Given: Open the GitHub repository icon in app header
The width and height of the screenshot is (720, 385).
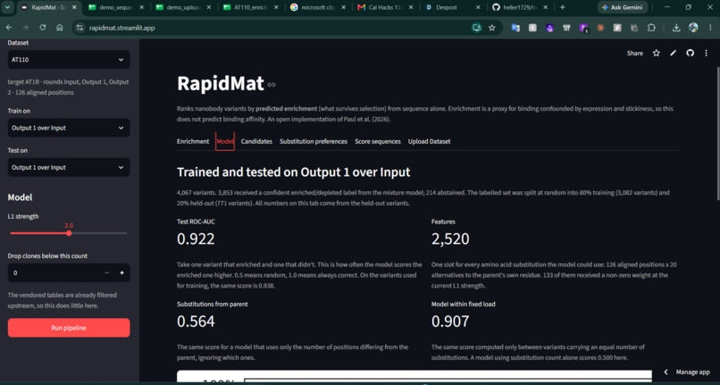Looking at the screenshot, I should point(690,54).
